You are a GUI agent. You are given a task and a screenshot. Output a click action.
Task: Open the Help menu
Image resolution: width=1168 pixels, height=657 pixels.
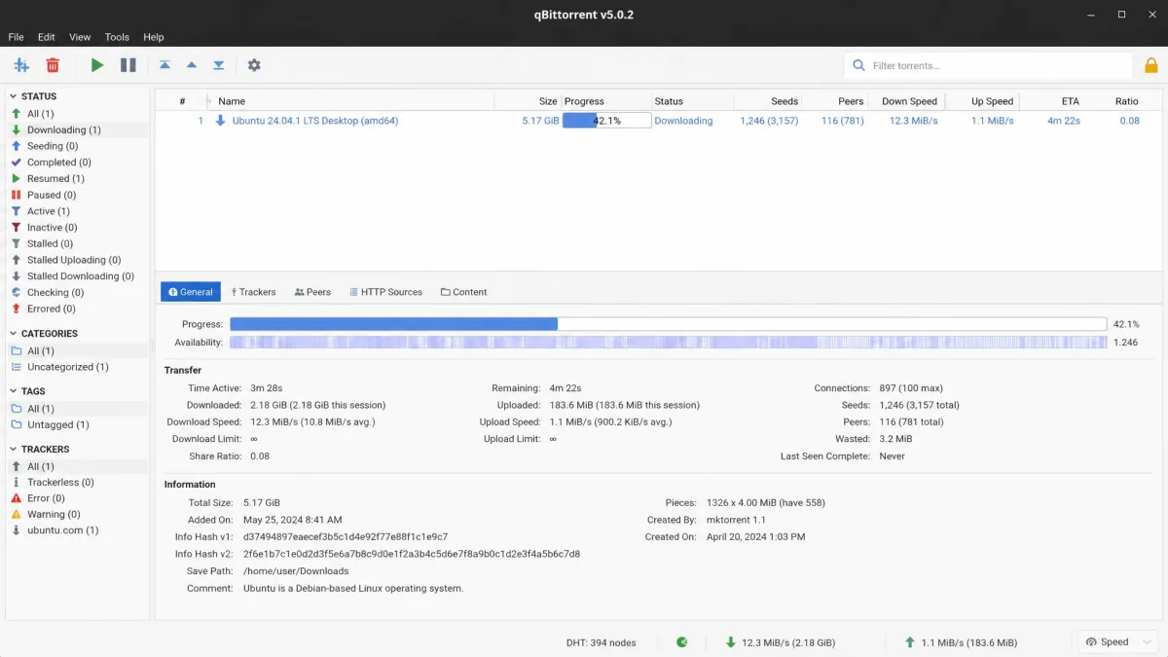coord(154,37)
